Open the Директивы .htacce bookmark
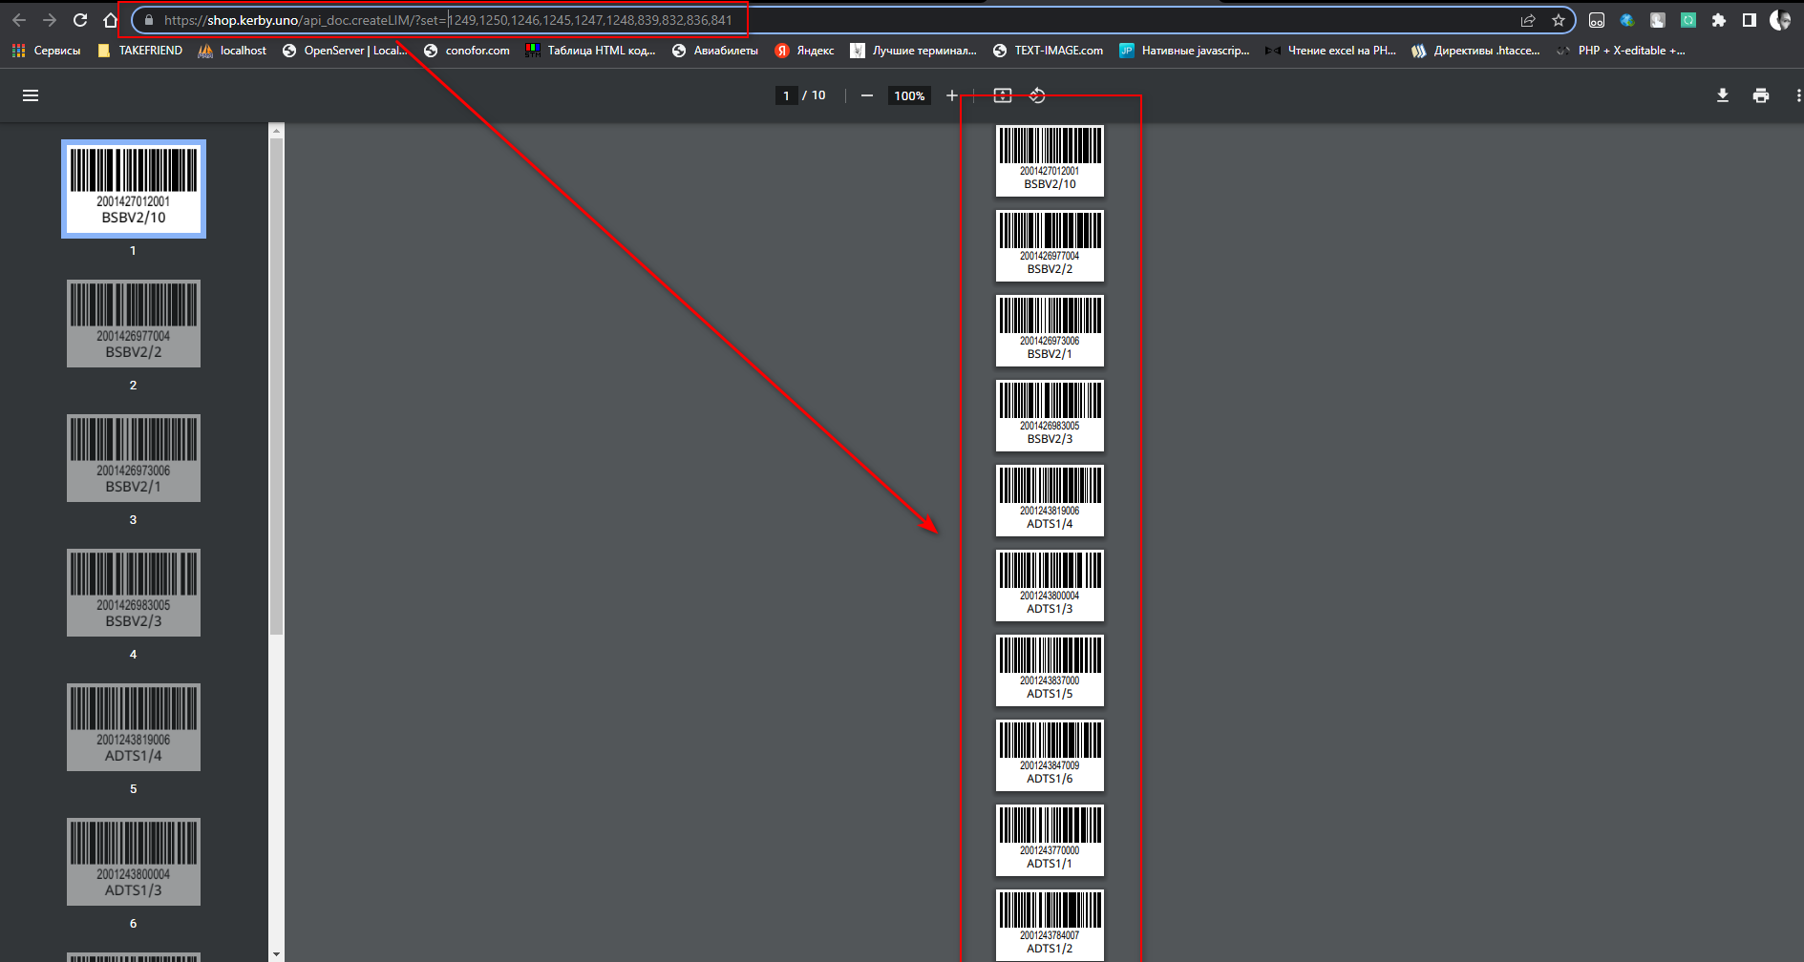Screen dimensions: 1804x962 1475,51
